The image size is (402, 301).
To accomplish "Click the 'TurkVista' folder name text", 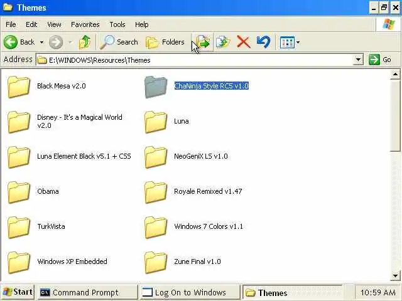I will 51,226.
